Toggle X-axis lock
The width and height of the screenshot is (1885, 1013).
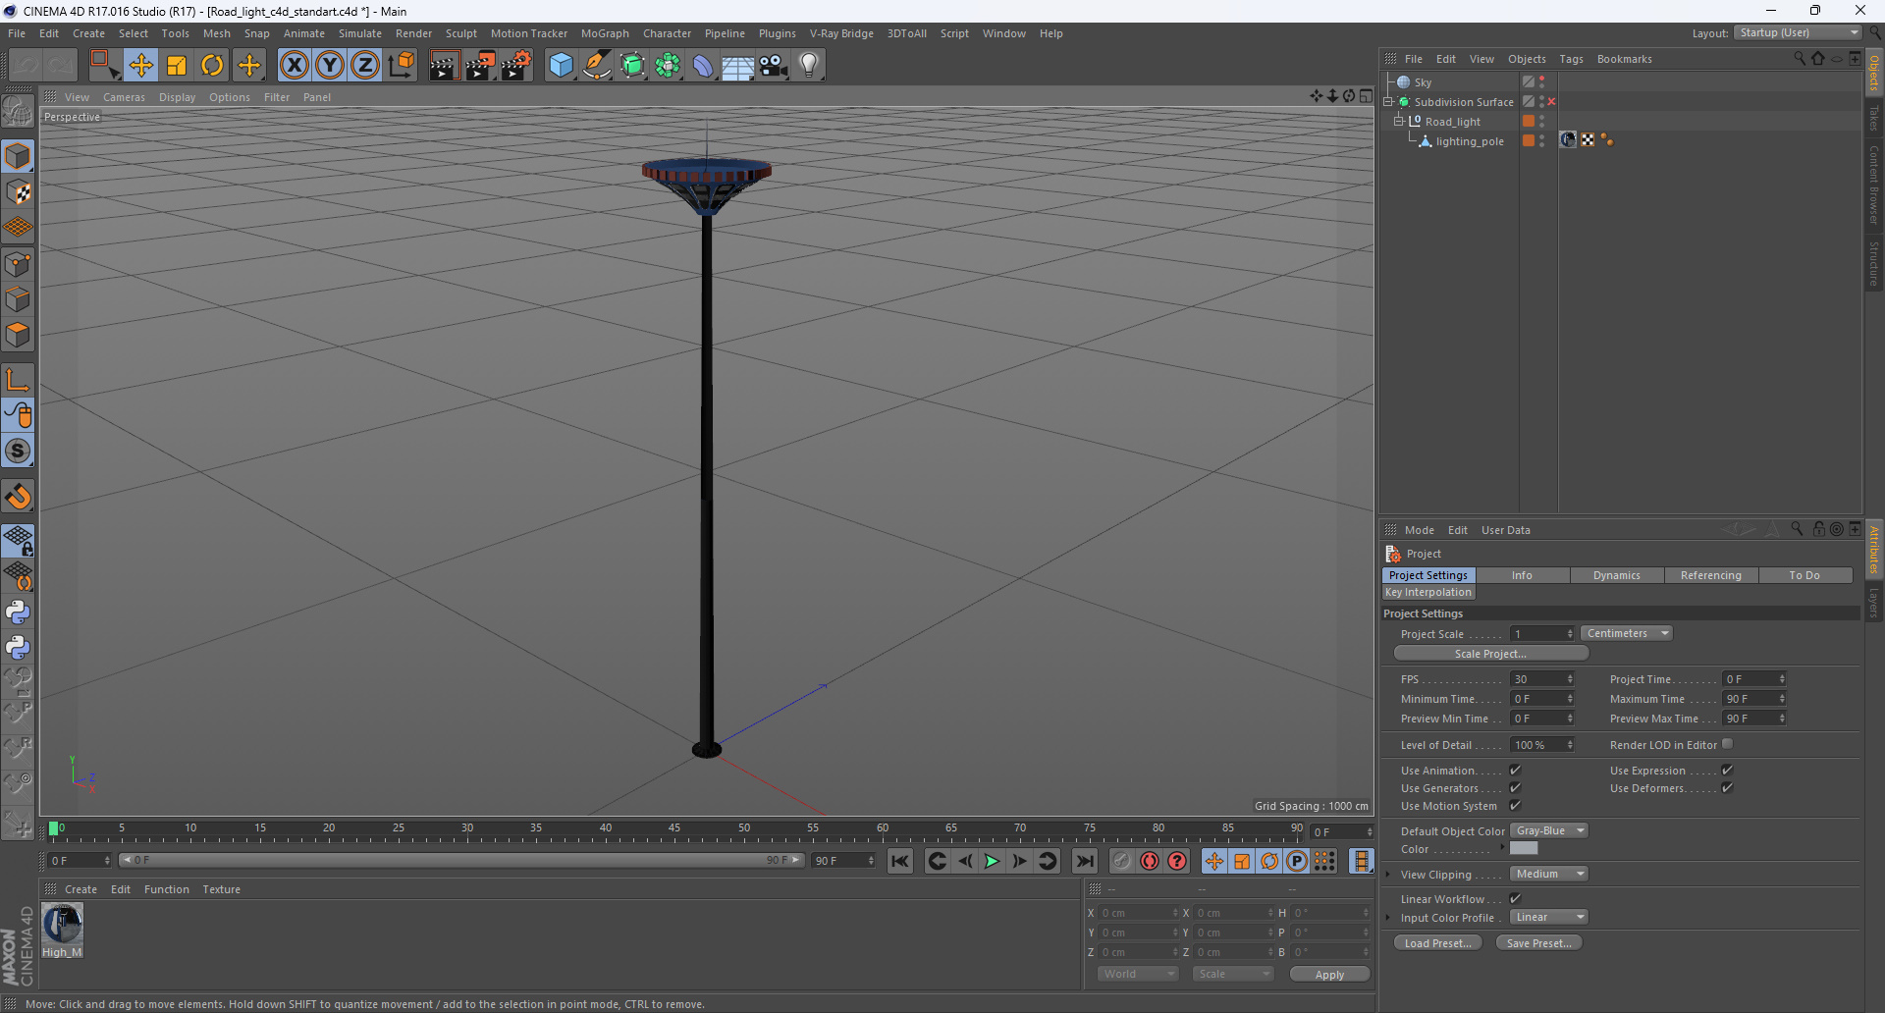(x=294, y=66)
